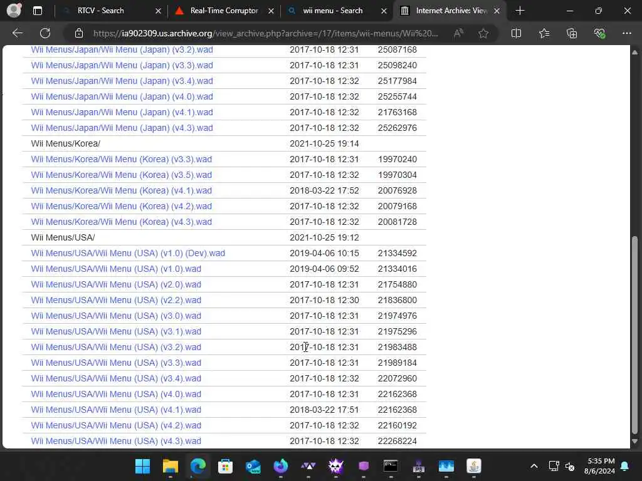Open network and volume tray icons
This screenshot has width=642, height=481.
(562, 466)
